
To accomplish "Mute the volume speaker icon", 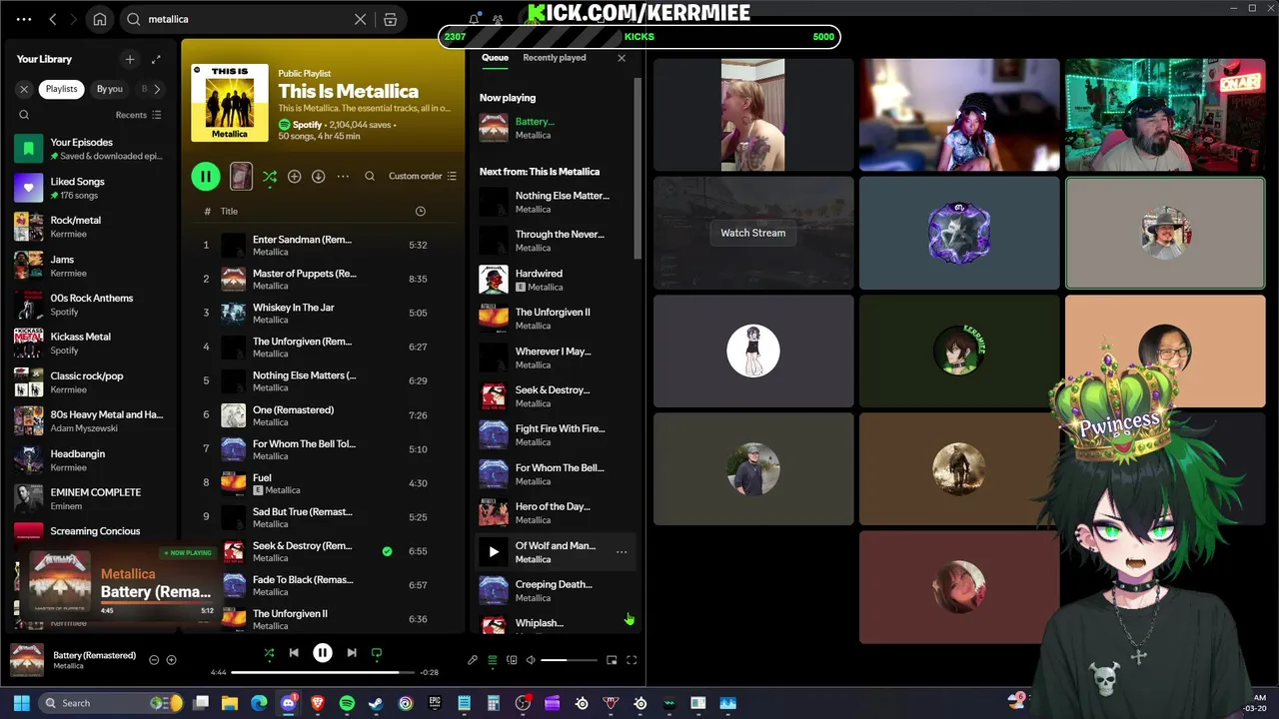I will 531,660.
